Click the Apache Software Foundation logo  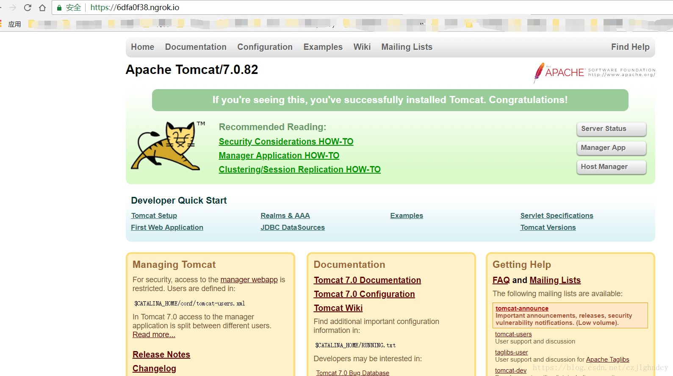tap(595, 73)
